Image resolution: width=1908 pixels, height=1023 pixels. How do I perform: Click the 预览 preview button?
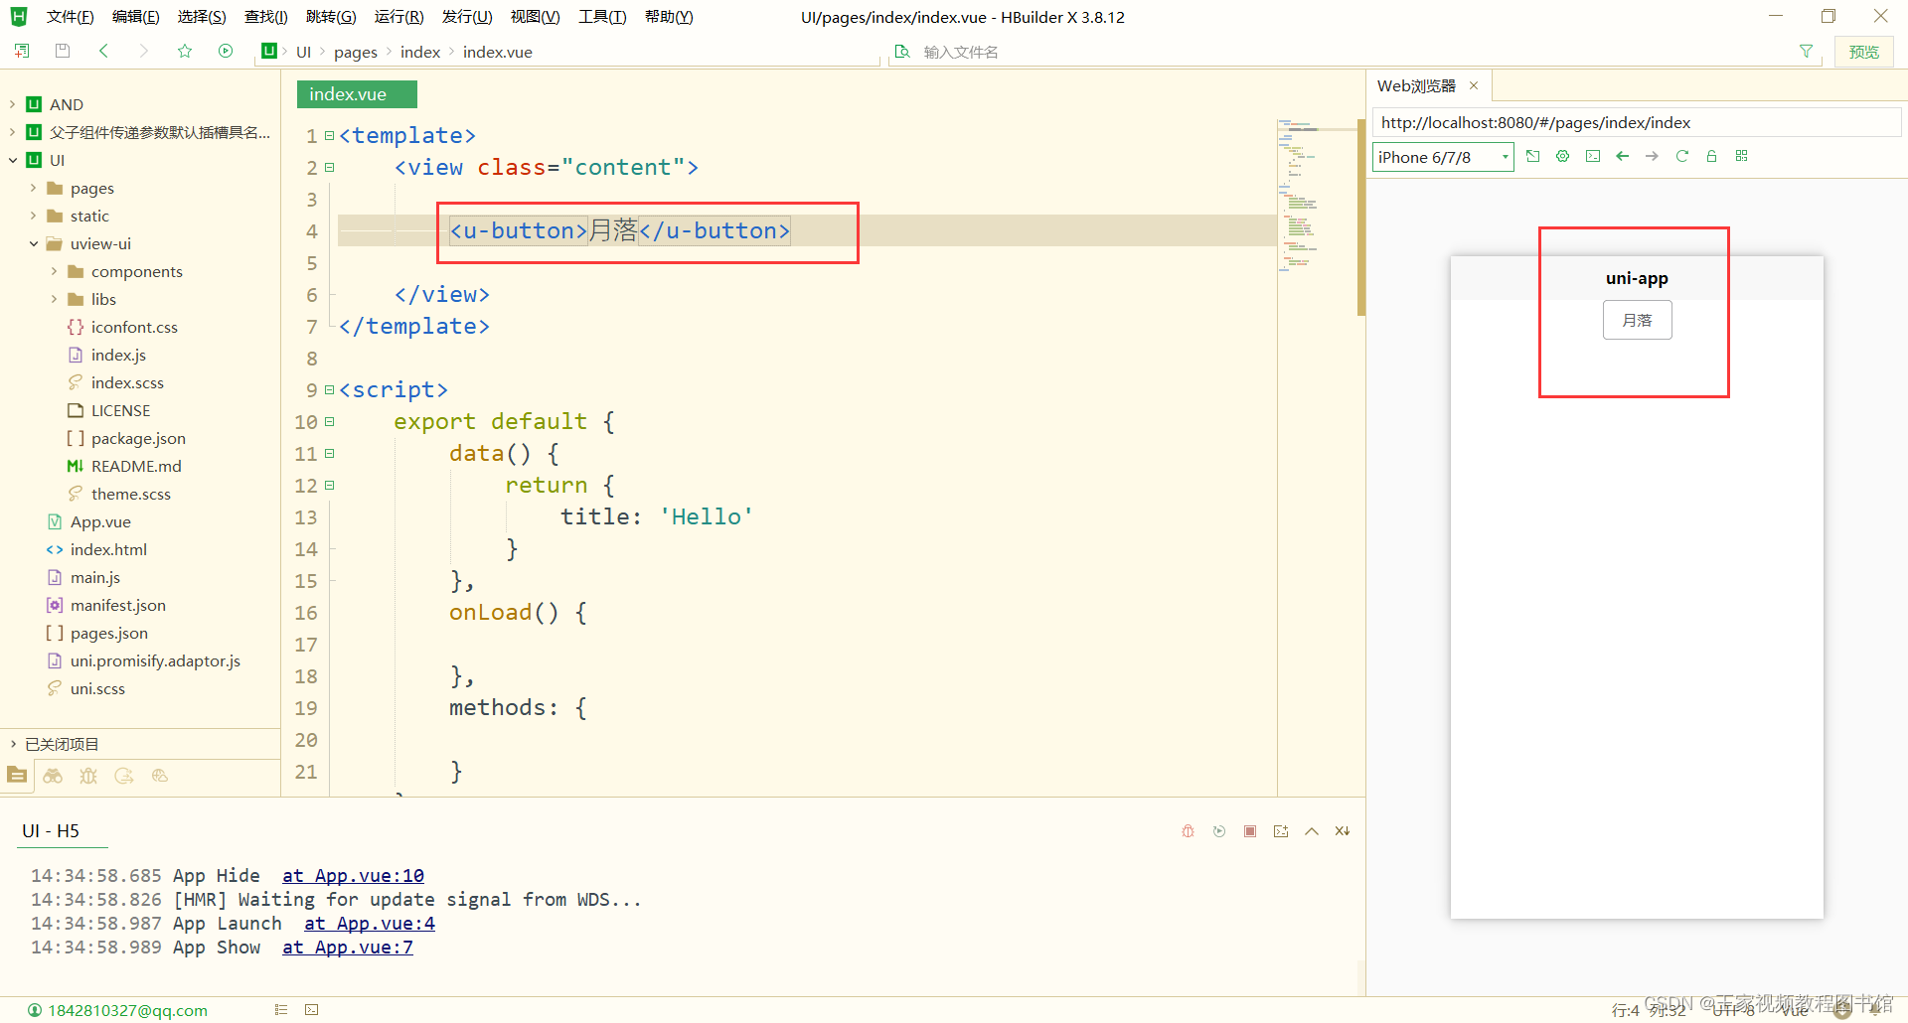tap(1863, 52)
